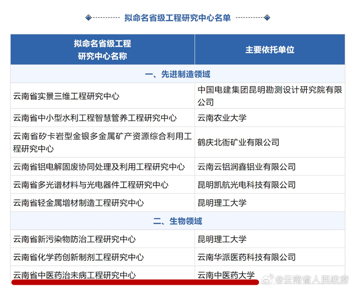Select 云南省中小型水利工程智慧管养工程研究中心 row

(178, 118)
